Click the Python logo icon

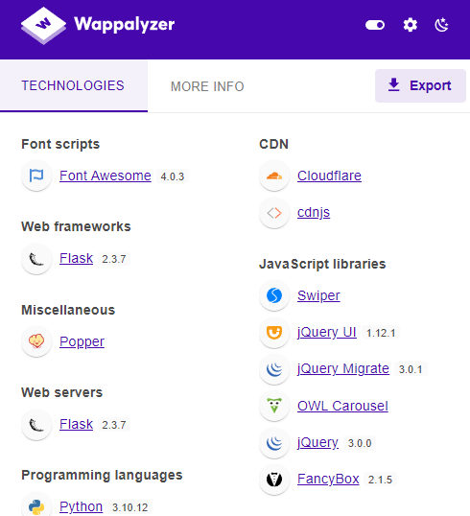tap(36, 506)
